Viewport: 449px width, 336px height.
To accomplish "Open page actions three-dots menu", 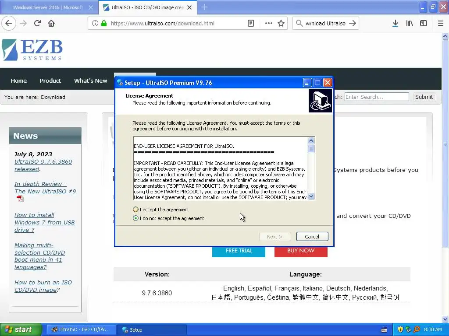I will point(269,23).
